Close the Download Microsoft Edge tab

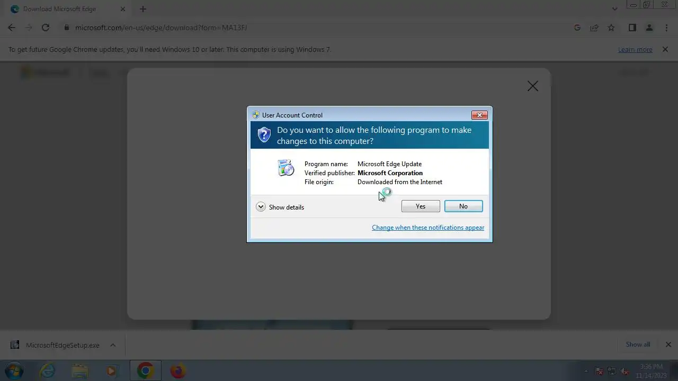[122, 9]
